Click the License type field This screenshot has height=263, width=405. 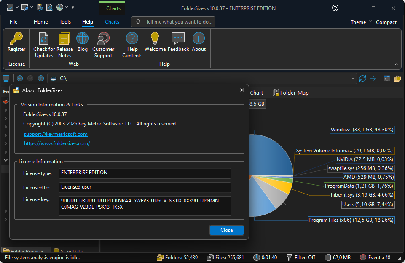pyautogui.click(x=145, y=173)
